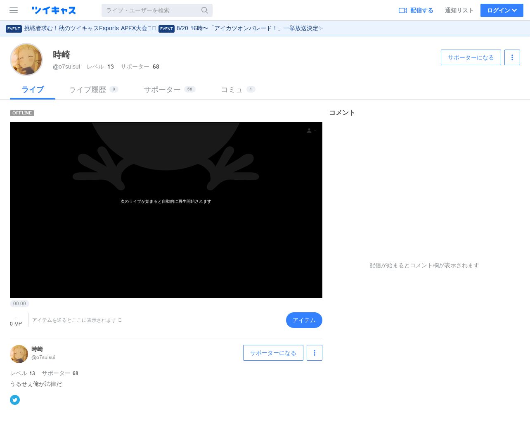Click the うるせぇ俺が法律だ profile bio text
Viewport: 530px width, 435px height.
click(36, 384)
